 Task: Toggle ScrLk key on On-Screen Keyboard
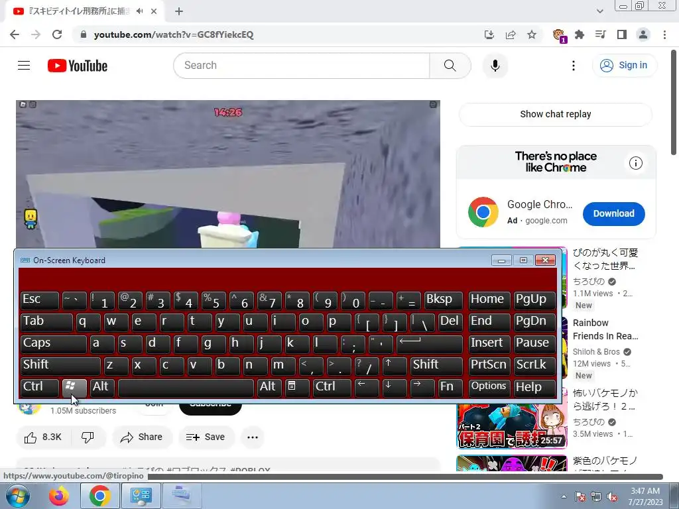[534, 365]
